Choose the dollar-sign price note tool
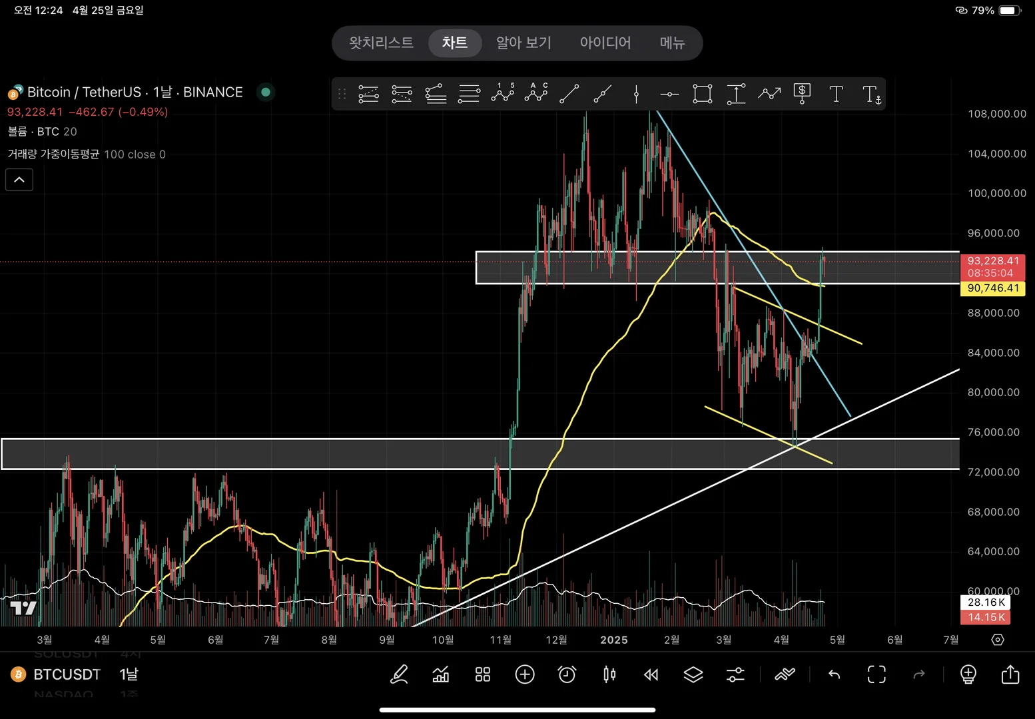The height and width of the screenshot is (719, 1035). [x=803, y=94]
